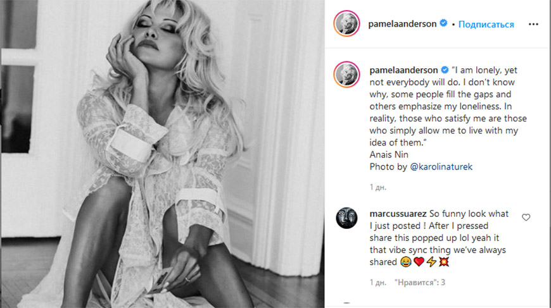Click the verified badge in the post header
Screen dimensions: 551x308
click(x=443, y=23)
